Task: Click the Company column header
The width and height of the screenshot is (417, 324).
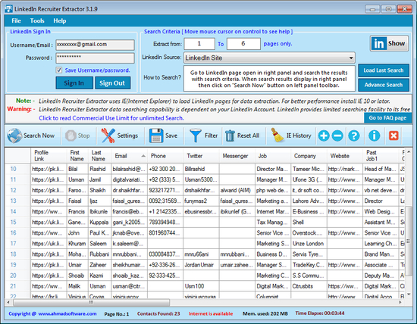Action: 309,156
